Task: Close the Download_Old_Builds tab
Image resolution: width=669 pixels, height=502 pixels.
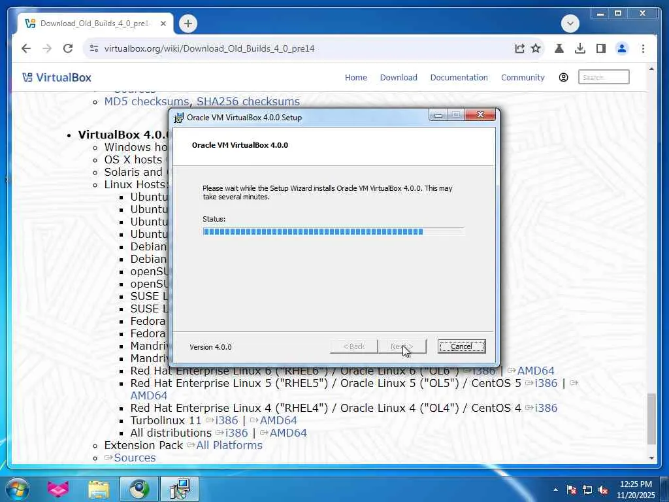Action: click(x=163, y=24)
